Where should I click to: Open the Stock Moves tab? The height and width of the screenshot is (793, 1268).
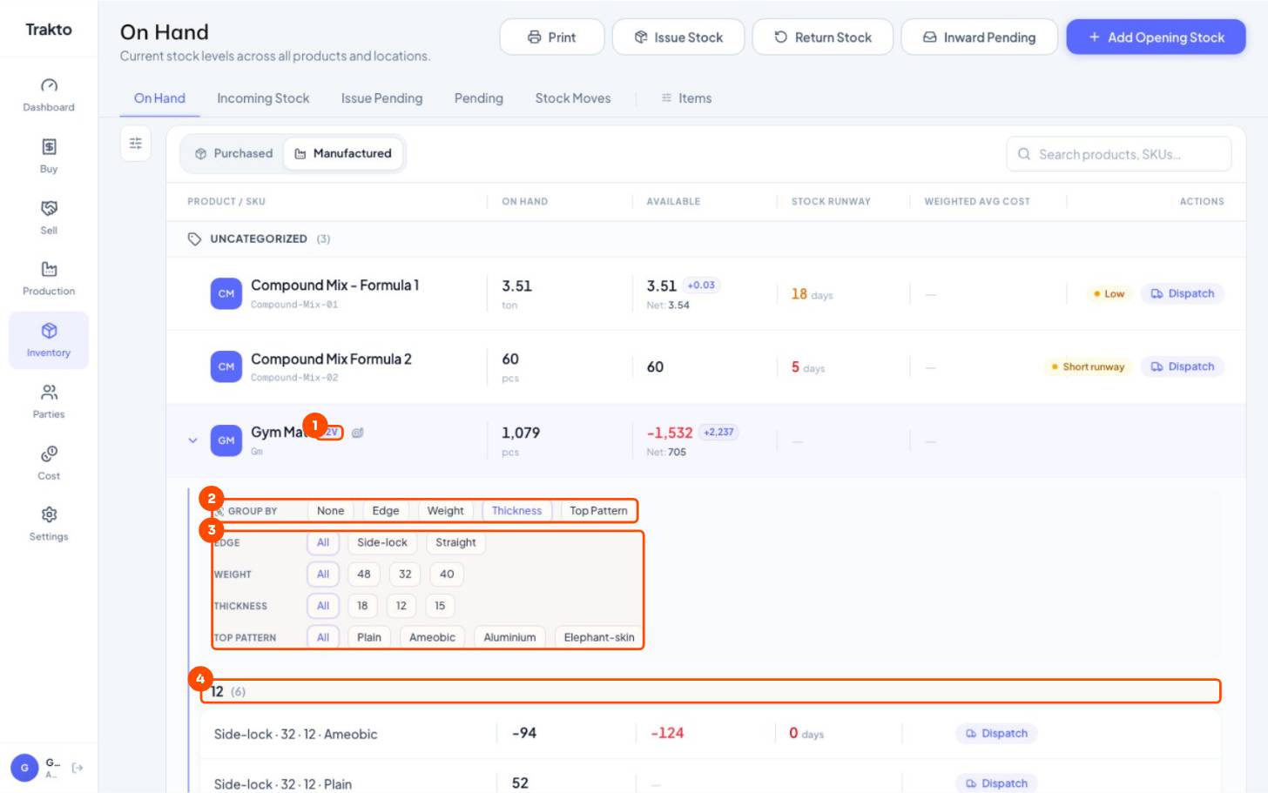[573, 98]
